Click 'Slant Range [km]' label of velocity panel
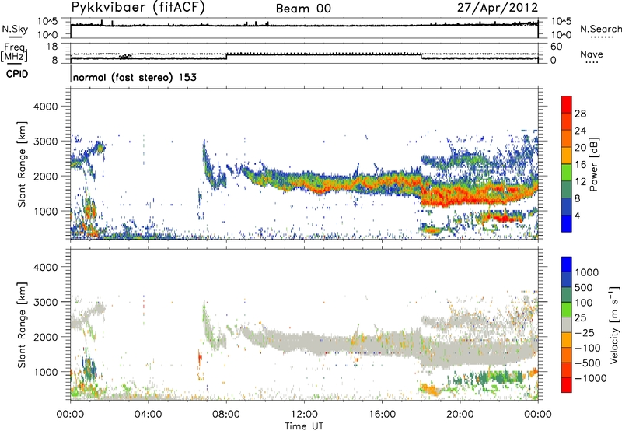Viewport: 622px width, 431px height. pyautogui.click(x=22, y=325)
